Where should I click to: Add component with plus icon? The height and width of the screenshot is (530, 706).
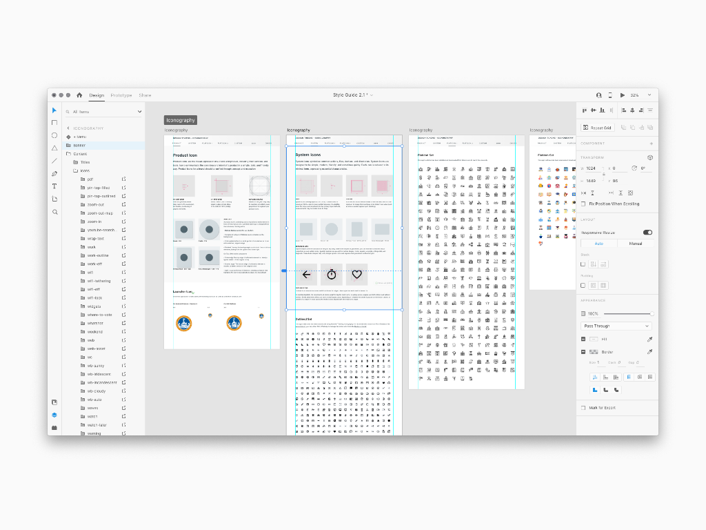(x=651, y=144)
